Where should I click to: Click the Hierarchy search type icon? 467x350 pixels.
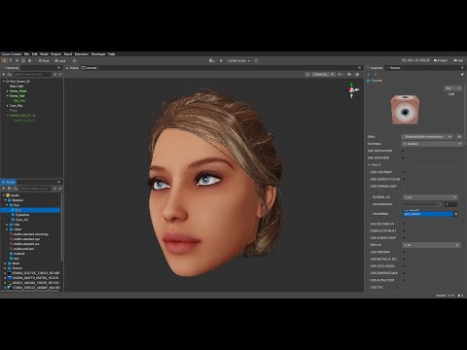(x=10, y=74)
